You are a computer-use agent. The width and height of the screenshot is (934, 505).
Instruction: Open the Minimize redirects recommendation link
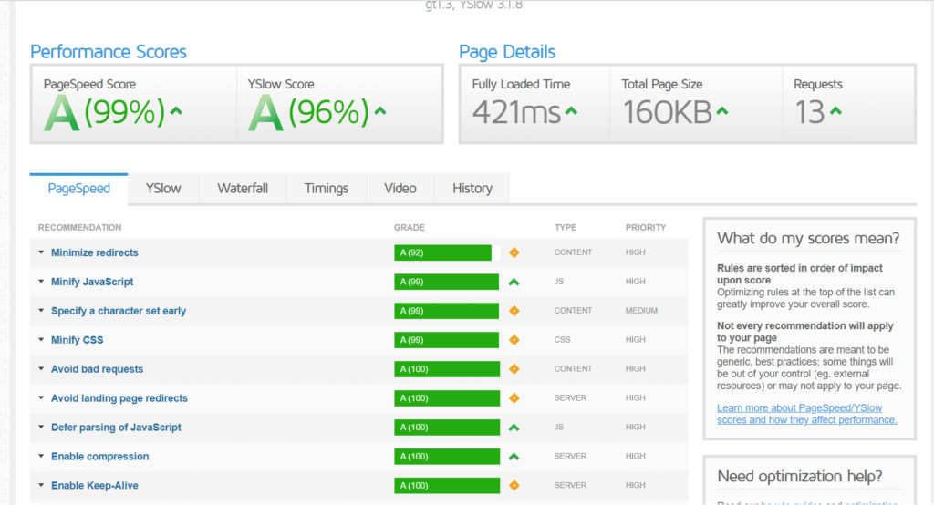[94, 252]
